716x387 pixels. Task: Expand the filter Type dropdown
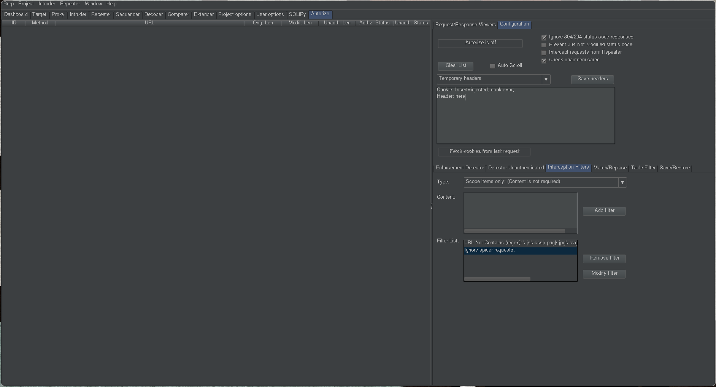click(622, 182)
